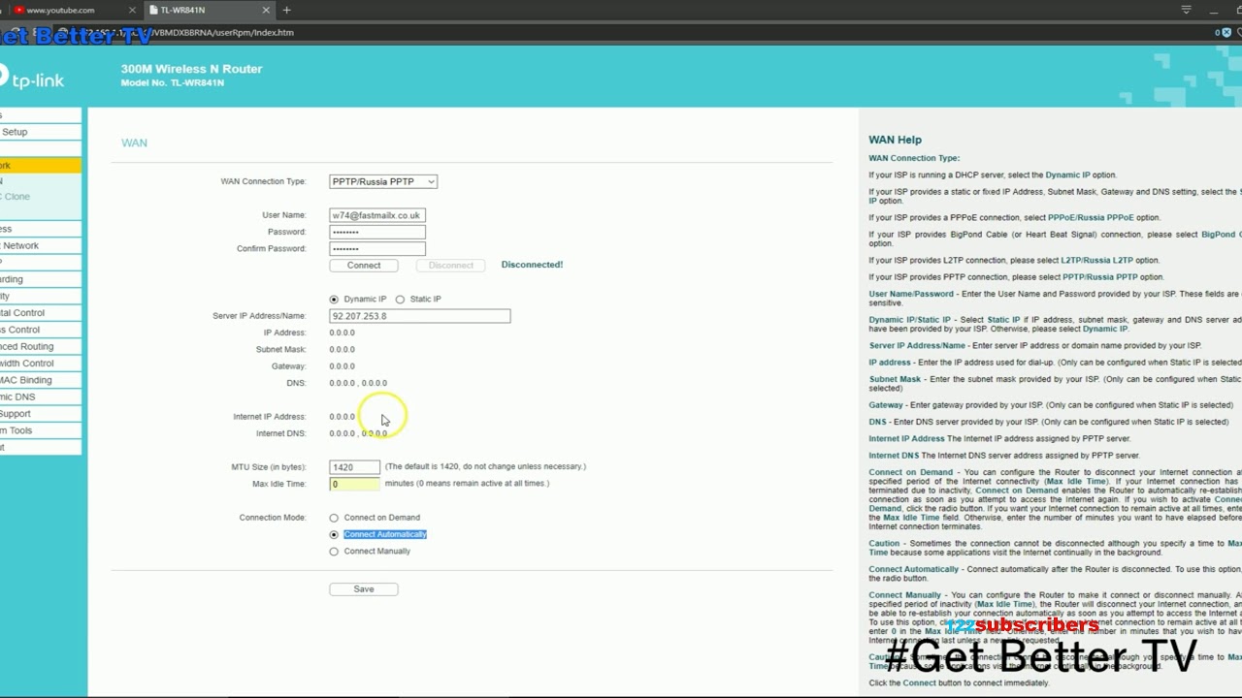
Task: Click the 300M Wireless N Router title
Action: click(x=191, y=69)
